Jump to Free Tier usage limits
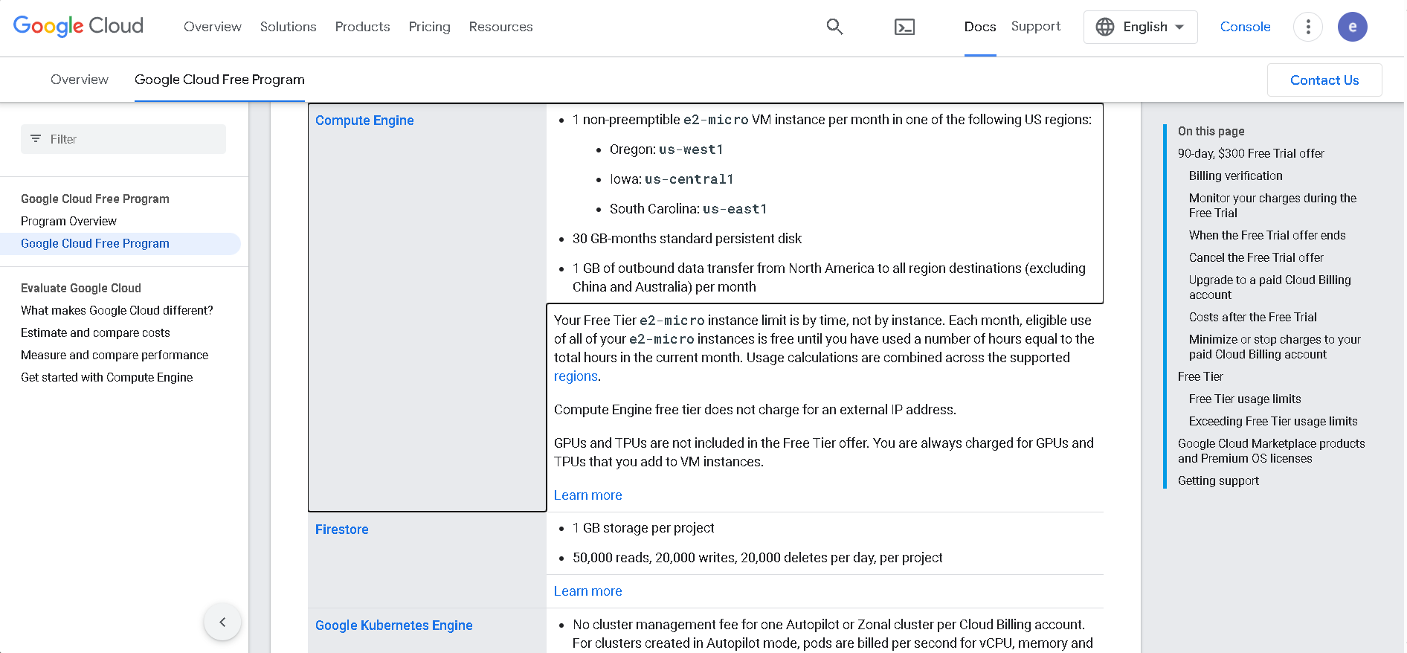The height and width of the screenshot is (653, 1407). tap(1245, 399)
